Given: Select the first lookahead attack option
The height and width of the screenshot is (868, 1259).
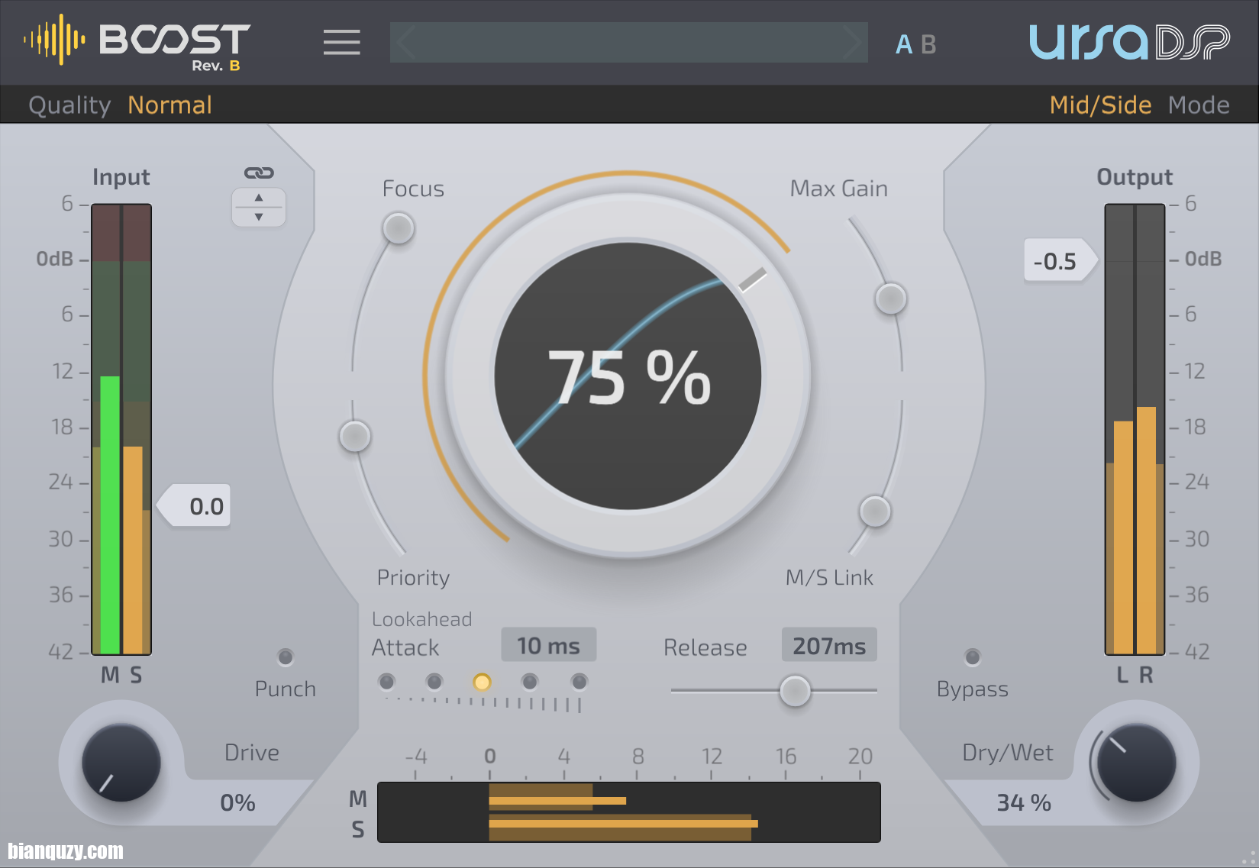Looking at the screenshot, I should click(387, 681).
